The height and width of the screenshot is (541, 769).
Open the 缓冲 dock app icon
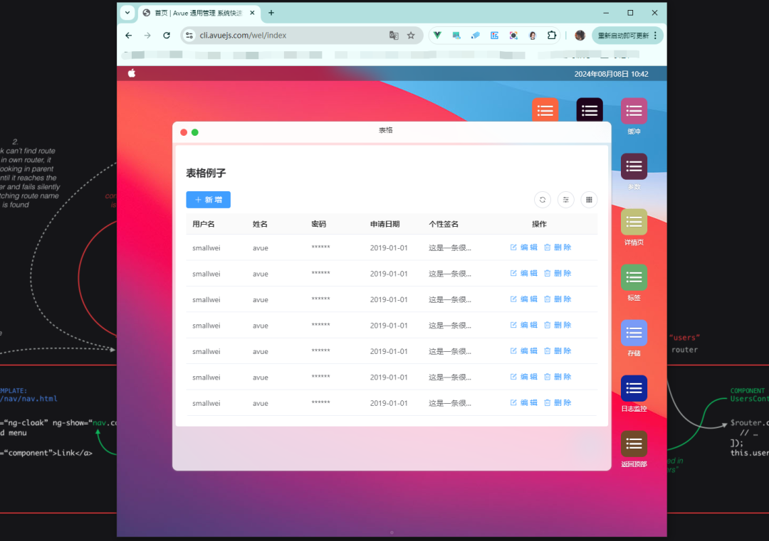[x=634, y=111]
